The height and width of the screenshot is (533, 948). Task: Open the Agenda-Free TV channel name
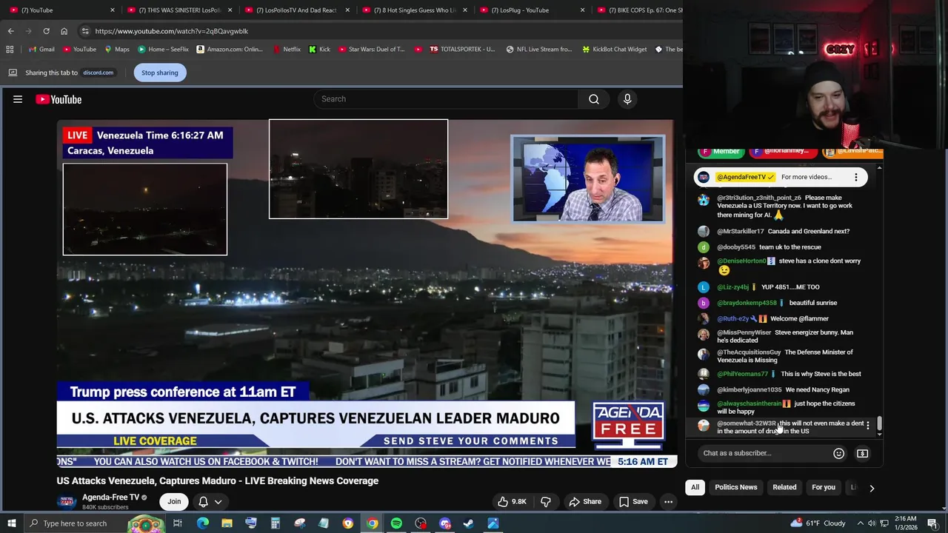point(110,497)
